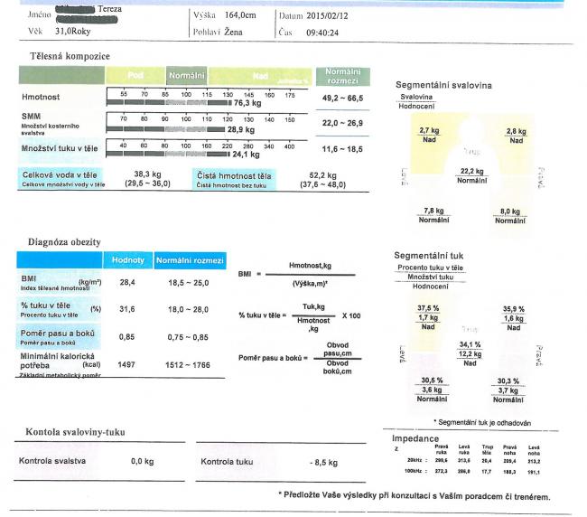Select the 'X 100' in the fat formula

[351, 315]
